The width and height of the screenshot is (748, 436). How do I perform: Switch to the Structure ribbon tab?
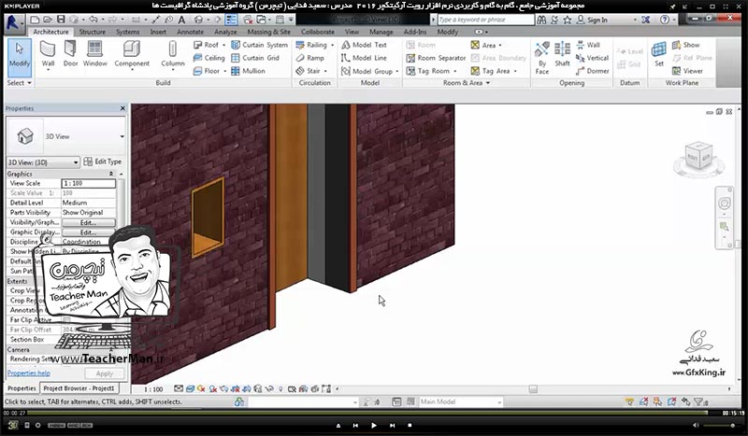[92, 32]
